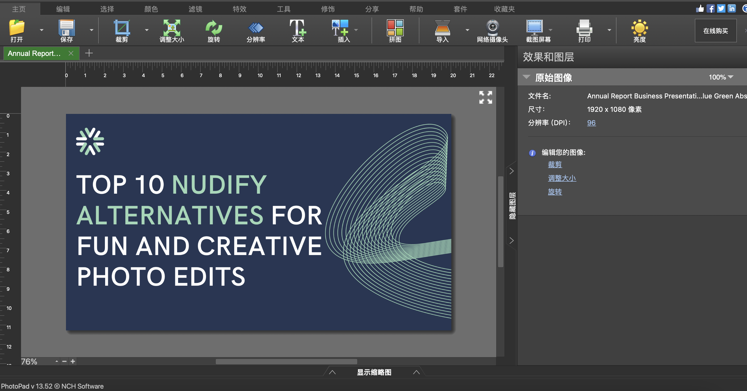This screenshot has height=391, width=747.
Task: Add a new tab with plus icon
Action: [89, 53]
